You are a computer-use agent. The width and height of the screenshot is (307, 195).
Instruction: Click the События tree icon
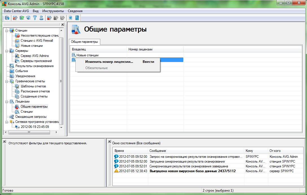(x=12, y=71)
